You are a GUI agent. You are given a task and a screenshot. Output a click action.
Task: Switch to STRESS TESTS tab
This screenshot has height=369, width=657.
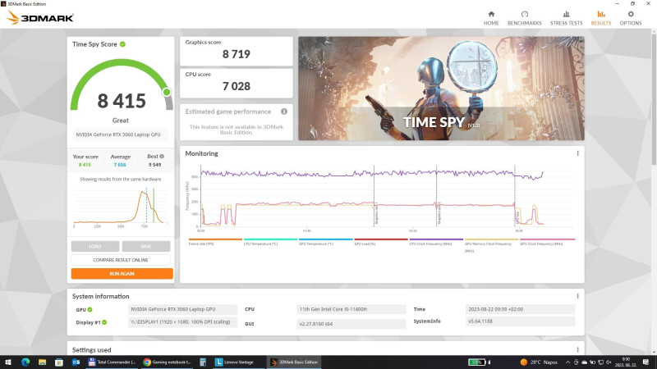(566, 18)
